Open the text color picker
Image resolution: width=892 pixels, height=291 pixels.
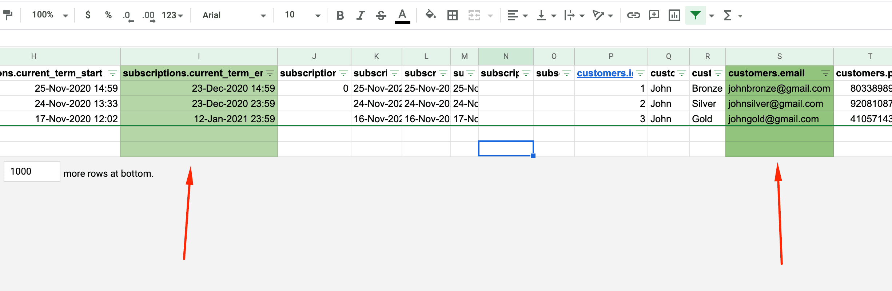pos(402,16)
